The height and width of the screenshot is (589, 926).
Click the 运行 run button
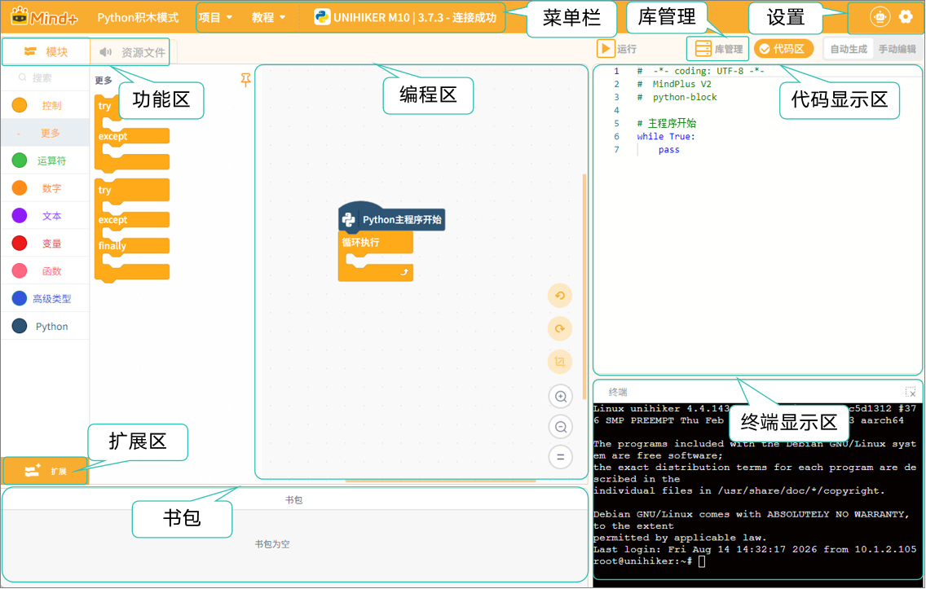click(x=616, y=49)
